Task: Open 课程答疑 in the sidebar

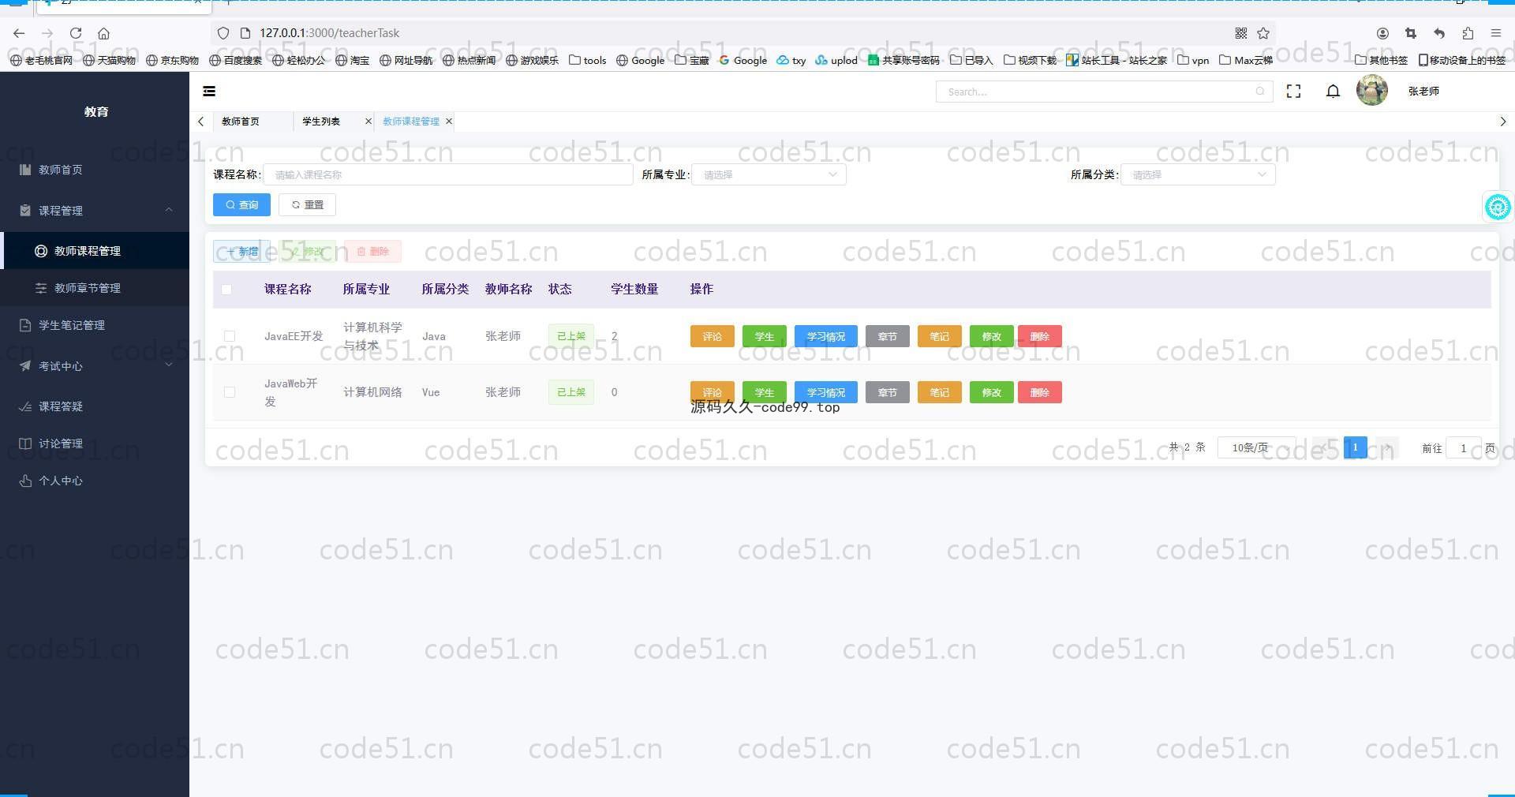Action: point(95,406)
